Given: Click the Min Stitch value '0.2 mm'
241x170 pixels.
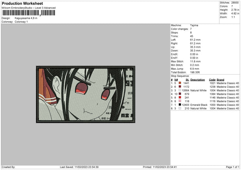Looking at the screenshot, I should [194, 65].
